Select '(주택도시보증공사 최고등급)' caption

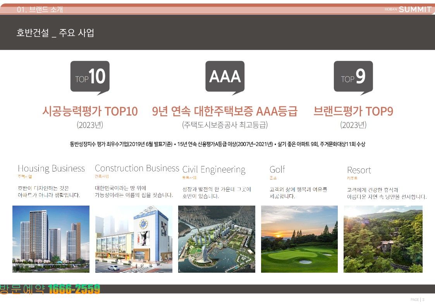[225, 125]
